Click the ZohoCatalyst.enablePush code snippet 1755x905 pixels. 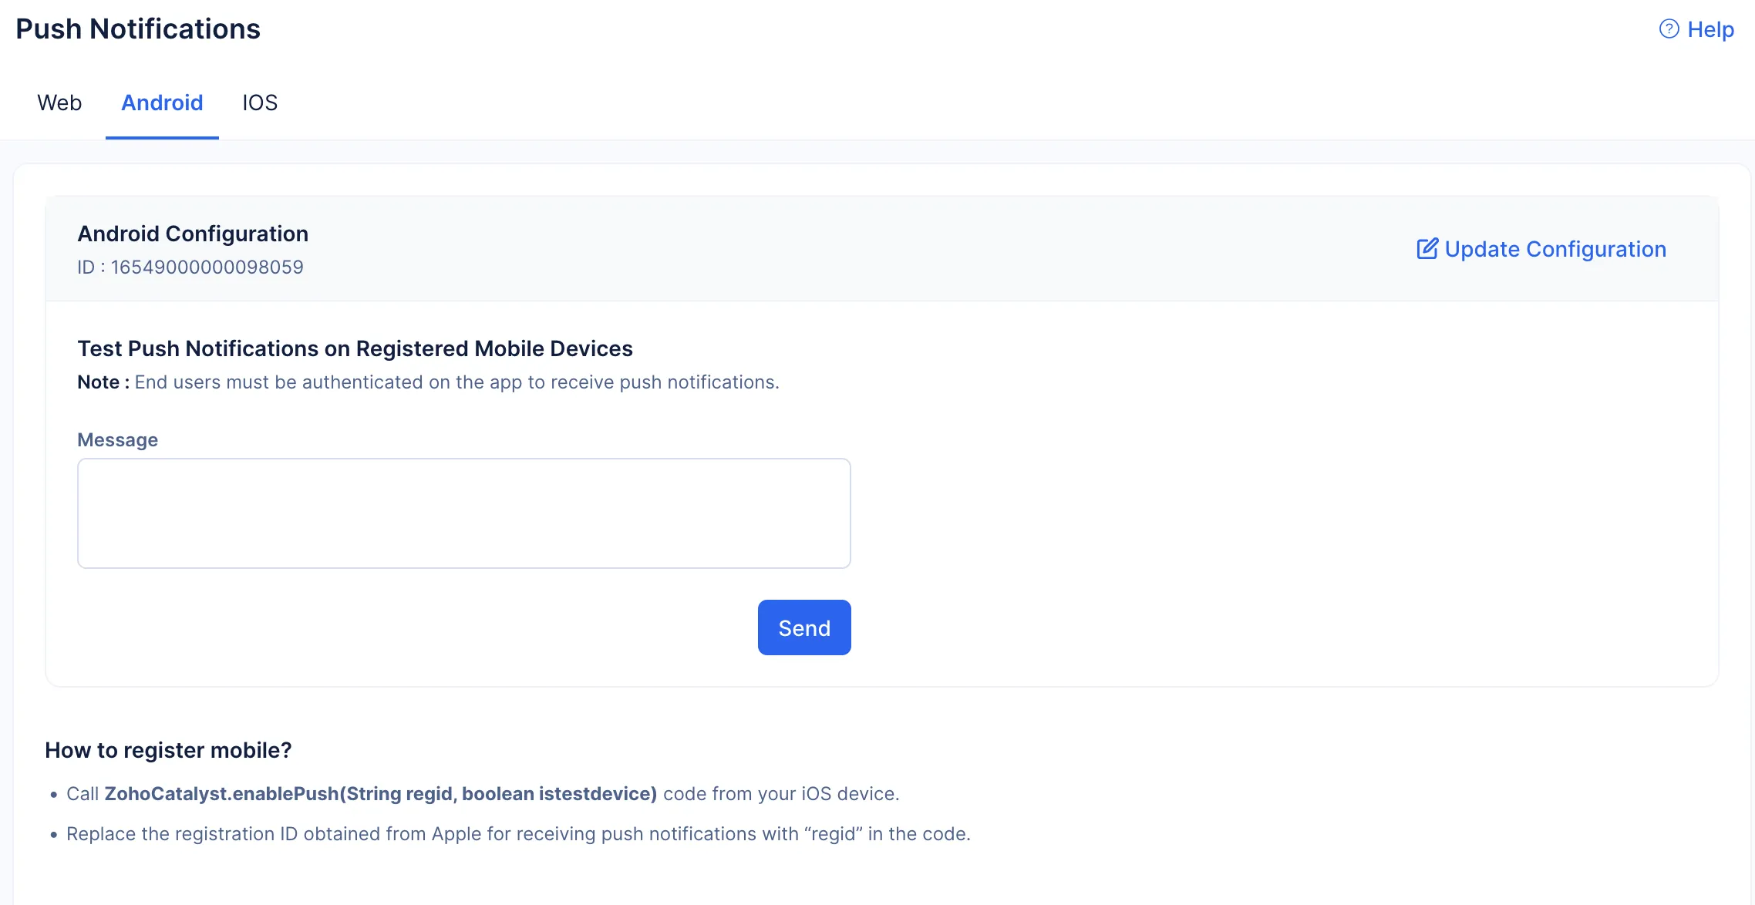[x=381, y=794]
